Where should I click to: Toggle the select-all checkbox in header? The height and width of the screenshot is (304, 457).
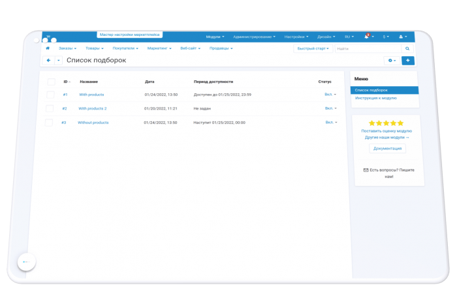coord(52,82)
